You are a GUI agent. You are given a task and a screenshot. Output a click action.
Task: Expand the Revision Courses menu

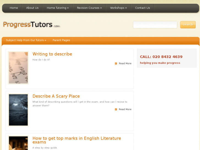click(x=89, y=8)
